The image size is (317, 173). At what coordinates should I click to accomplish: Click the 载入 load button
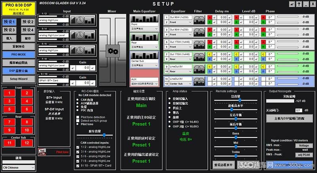pyautogui.click(x=10, y=38)
